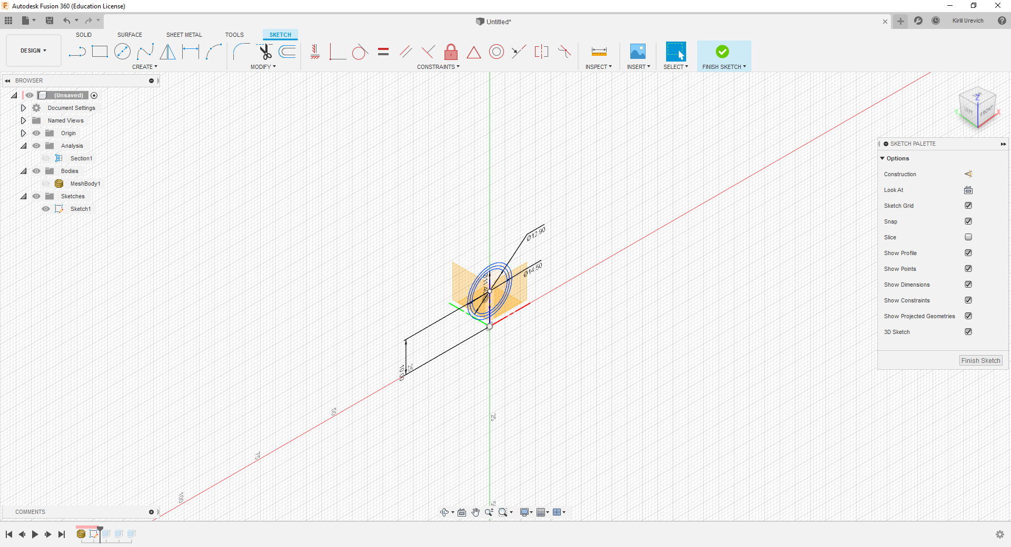The width and height of the screenshot is (1011, 547).
Task: Open the CONSTRAINTS dropdown menu
Action: [438, 67]
